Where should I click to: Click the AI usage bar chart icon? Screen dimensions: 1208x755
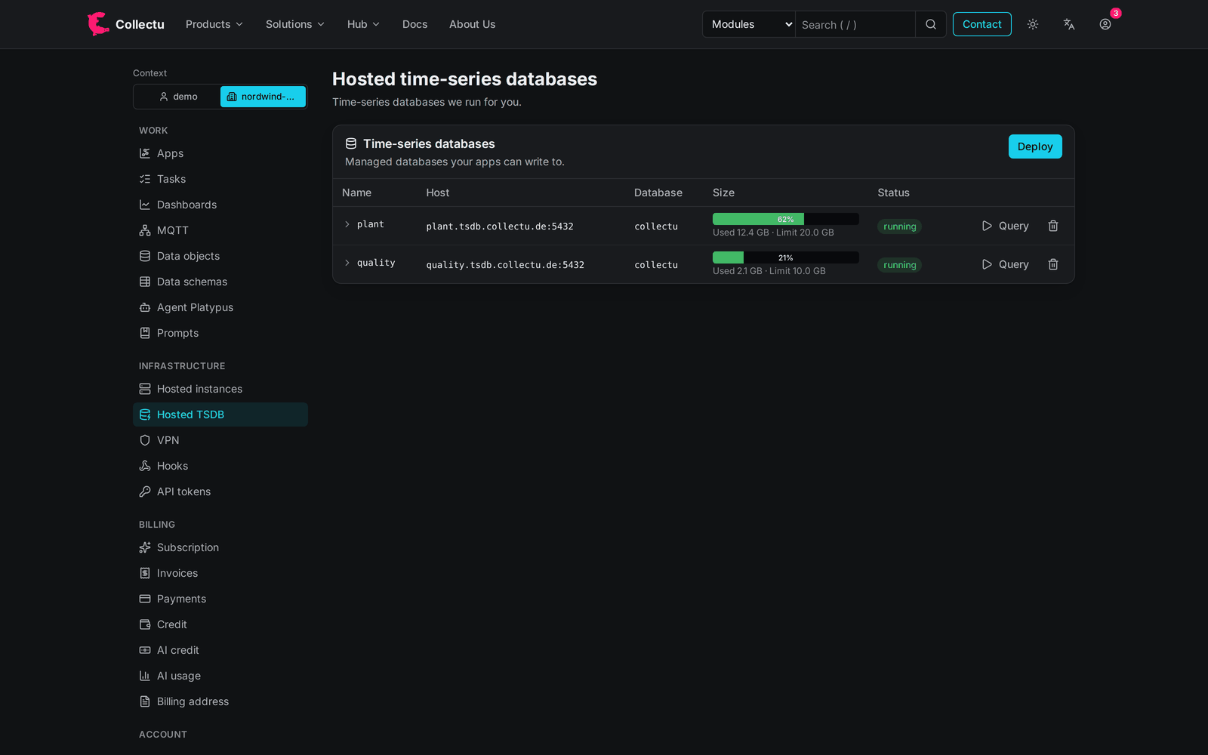pyautogui.click(x=145, y=676)
